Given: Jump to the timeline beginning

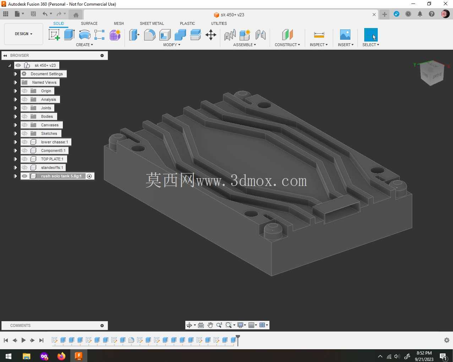Looking at the screenshot, I should [x=6, y=340].
